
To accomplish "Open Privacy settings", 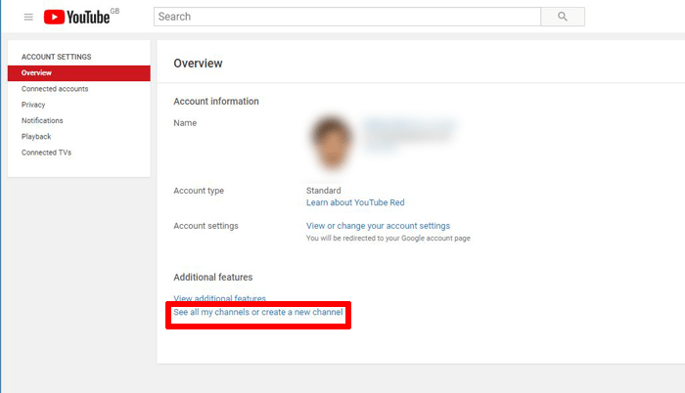I will click(x=33, y=105).
